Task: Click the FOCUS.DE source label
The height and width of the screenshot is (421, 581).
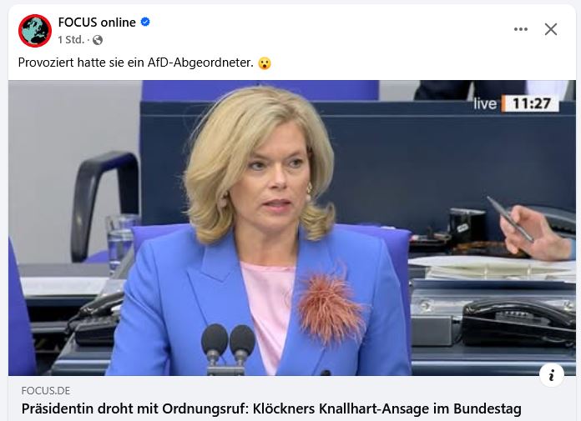Action: (x=46, y=391)
